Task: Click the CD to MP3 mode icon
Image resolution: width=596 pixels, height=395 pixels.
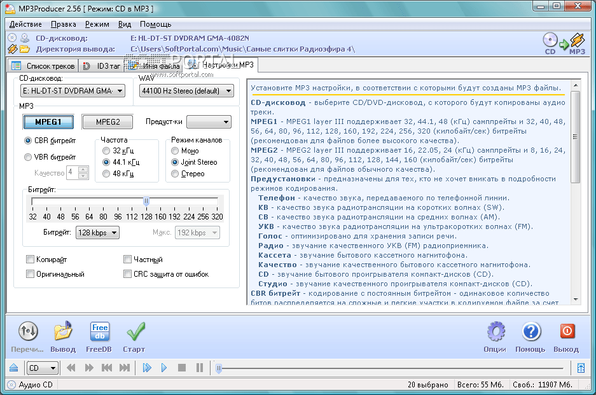Action: click(564, 44)
